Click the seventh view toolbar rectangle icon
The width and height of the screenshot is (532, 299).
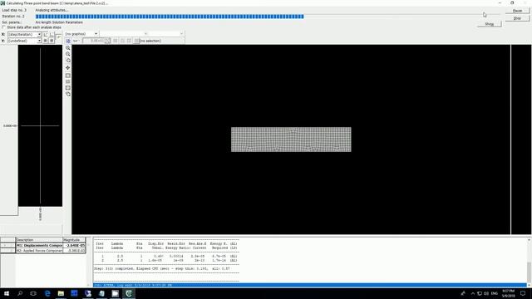point(68,88)
